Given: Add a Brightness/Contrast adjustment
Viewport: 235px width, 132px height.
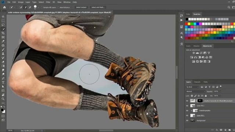Looking at the screenshot, I should tap(194, 53).
